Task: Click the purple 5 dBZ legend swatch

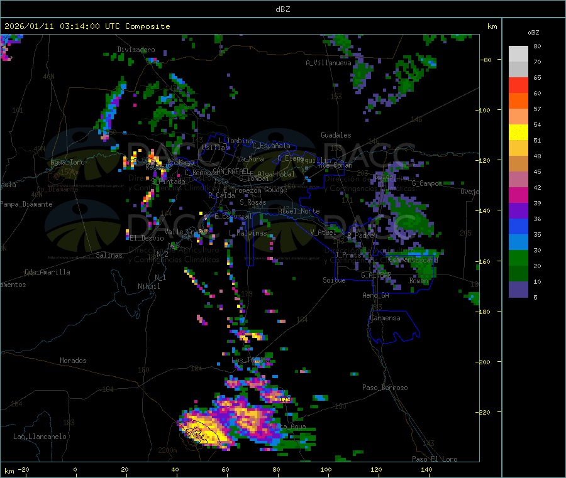Action: click(x=518, y=290)
